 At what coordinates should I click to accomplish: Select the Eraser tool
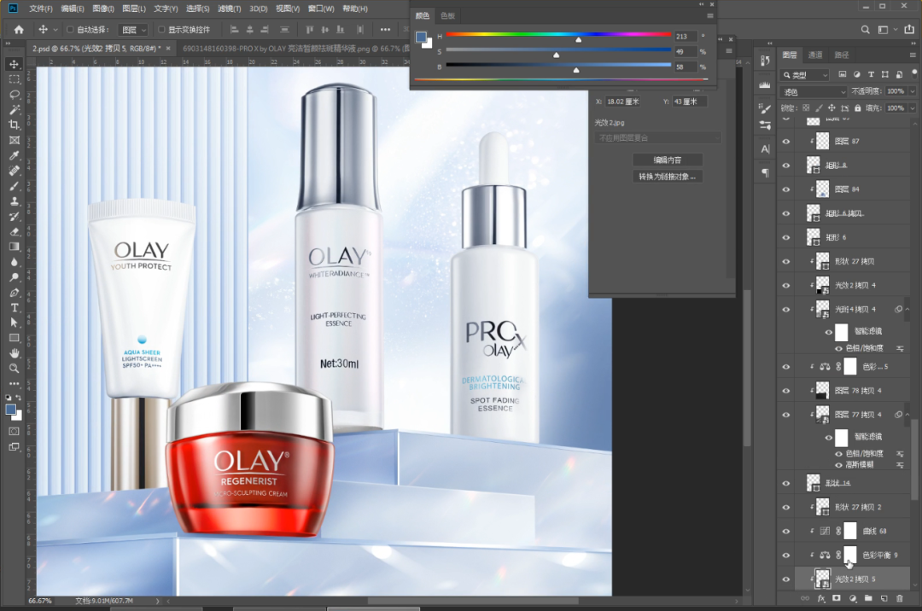pos(15,231)
